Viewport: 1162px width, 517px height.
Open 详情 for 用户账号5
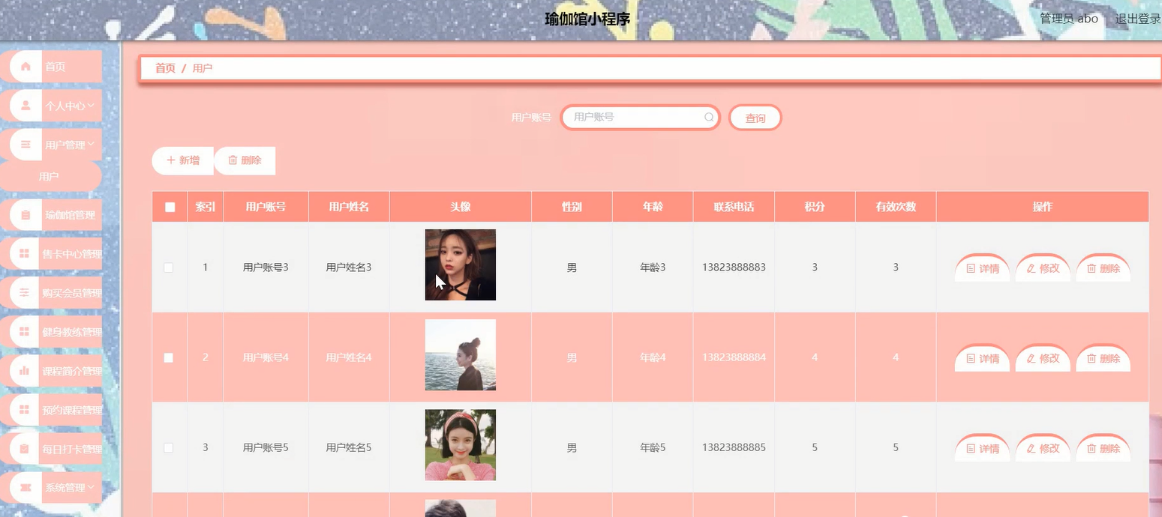pos(982,447)
